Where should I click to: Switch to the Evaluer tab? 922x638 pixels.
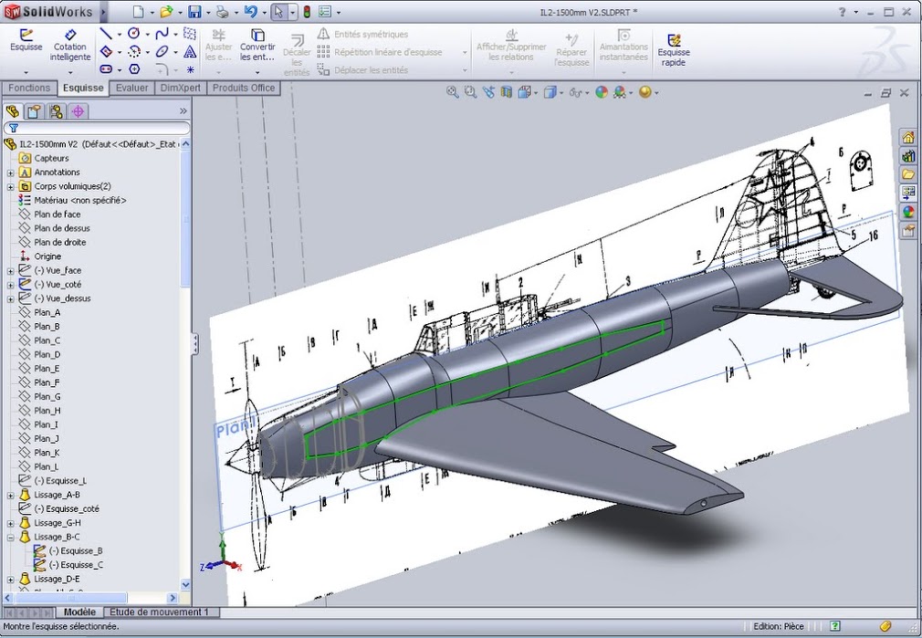point(132,88)
